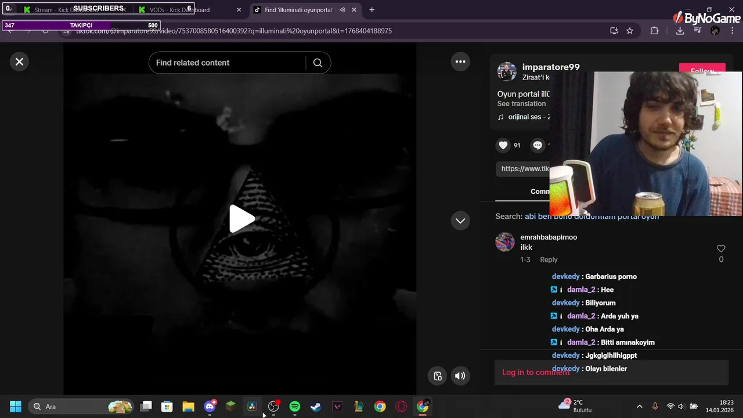Open the Windows Start menu
The width and height of the screenshot is (743, 418).
(16, 406)
